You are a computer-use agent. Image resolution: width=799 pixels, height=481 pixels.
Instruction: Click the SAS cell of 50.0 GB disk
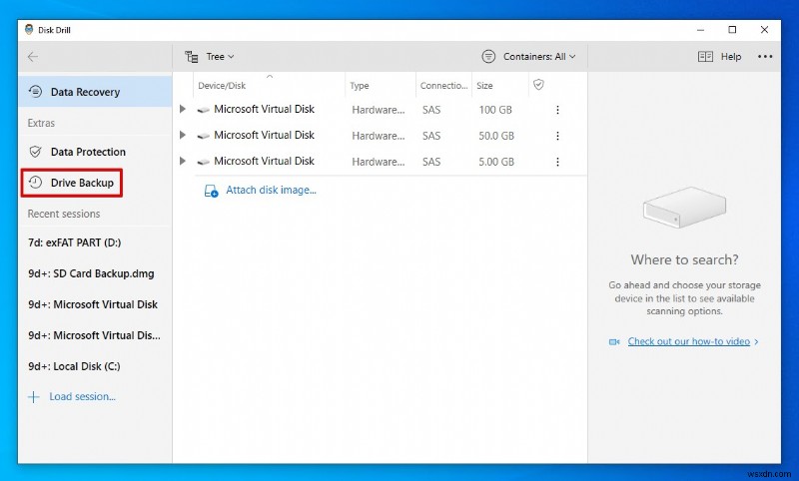(431, 136)
